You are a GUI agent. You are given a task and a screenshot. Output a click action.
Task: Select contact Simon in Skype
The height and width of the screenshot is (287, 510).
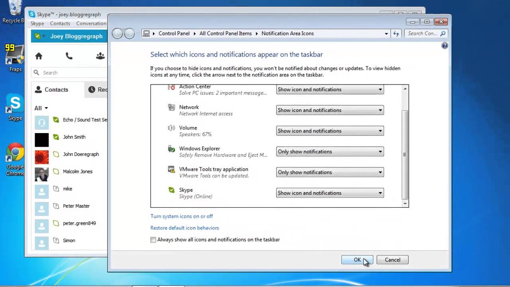(x=69, y=244)
